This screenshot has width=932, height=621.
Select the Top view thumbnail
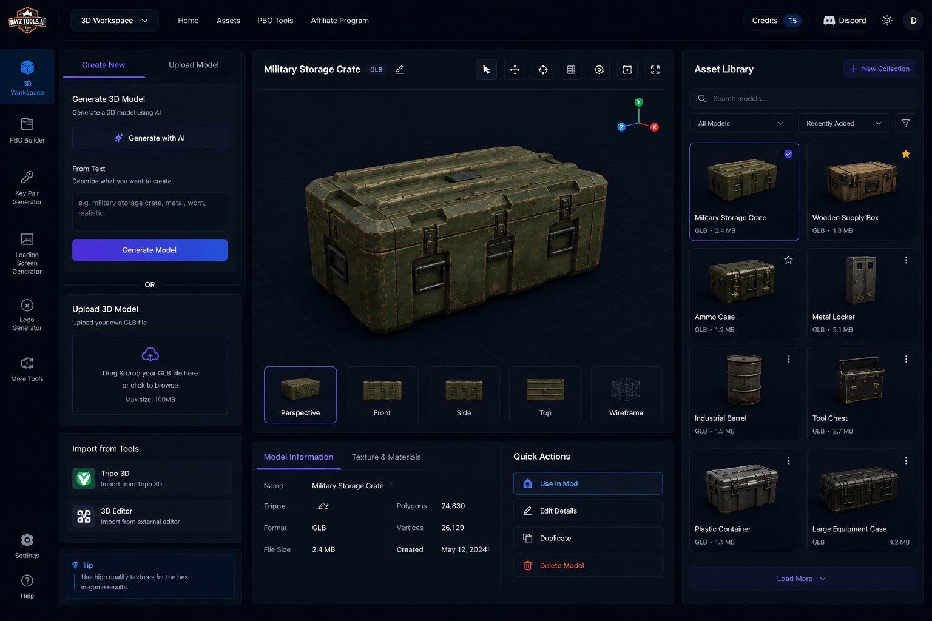545,395
